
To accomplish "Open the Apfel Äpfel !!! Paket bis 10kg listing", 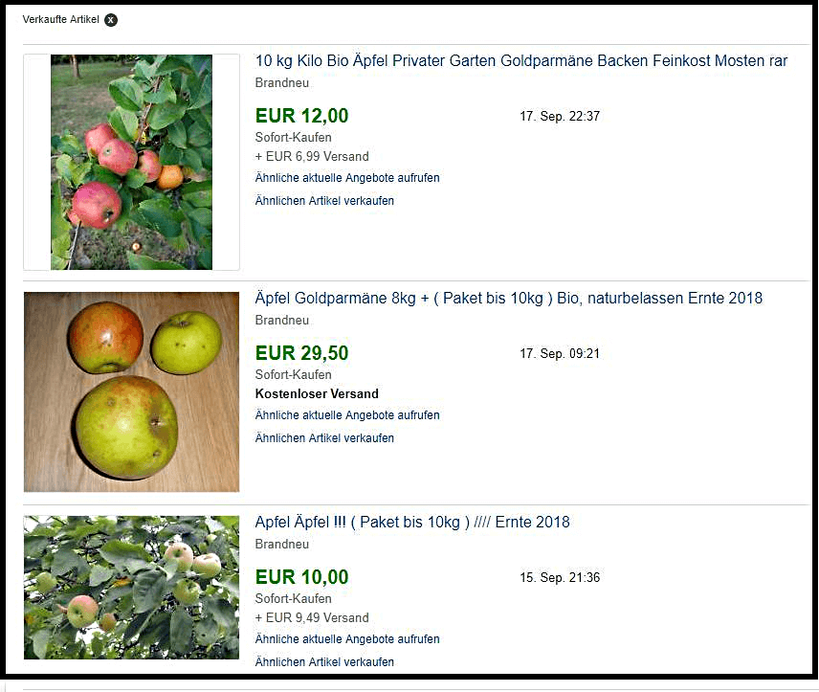I will [x=412, y=523].
